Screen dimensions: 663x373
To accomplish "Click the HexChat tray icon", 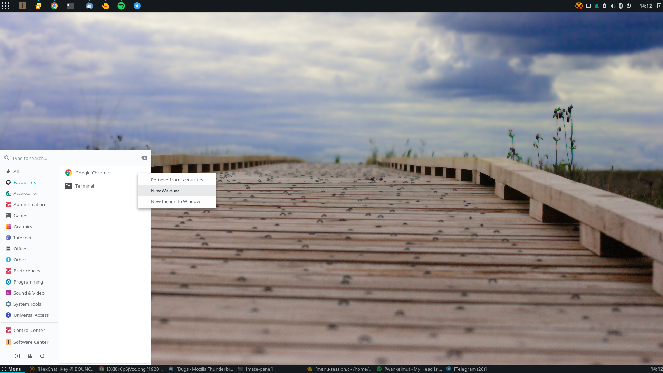I will (579, 6).
